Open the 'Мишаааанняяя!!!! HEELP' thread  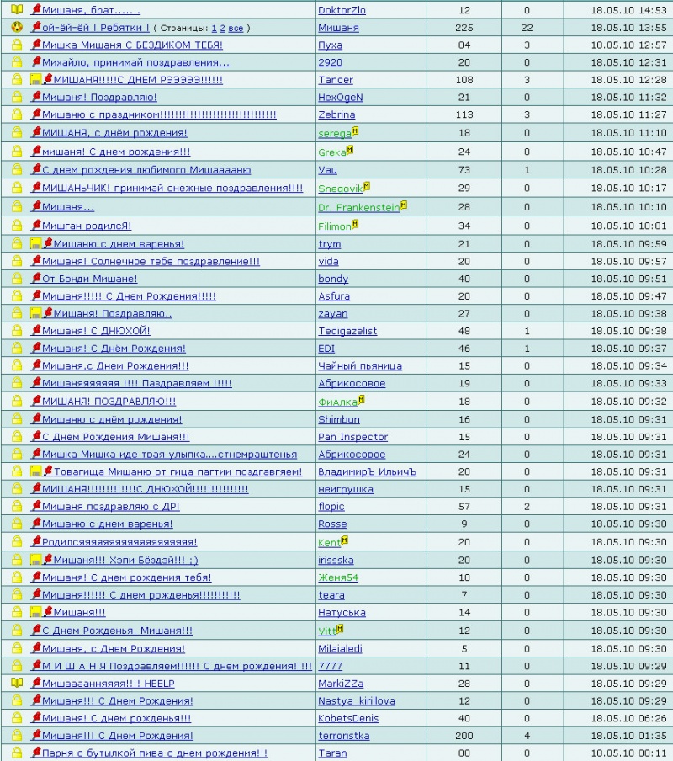pos(109,684)
